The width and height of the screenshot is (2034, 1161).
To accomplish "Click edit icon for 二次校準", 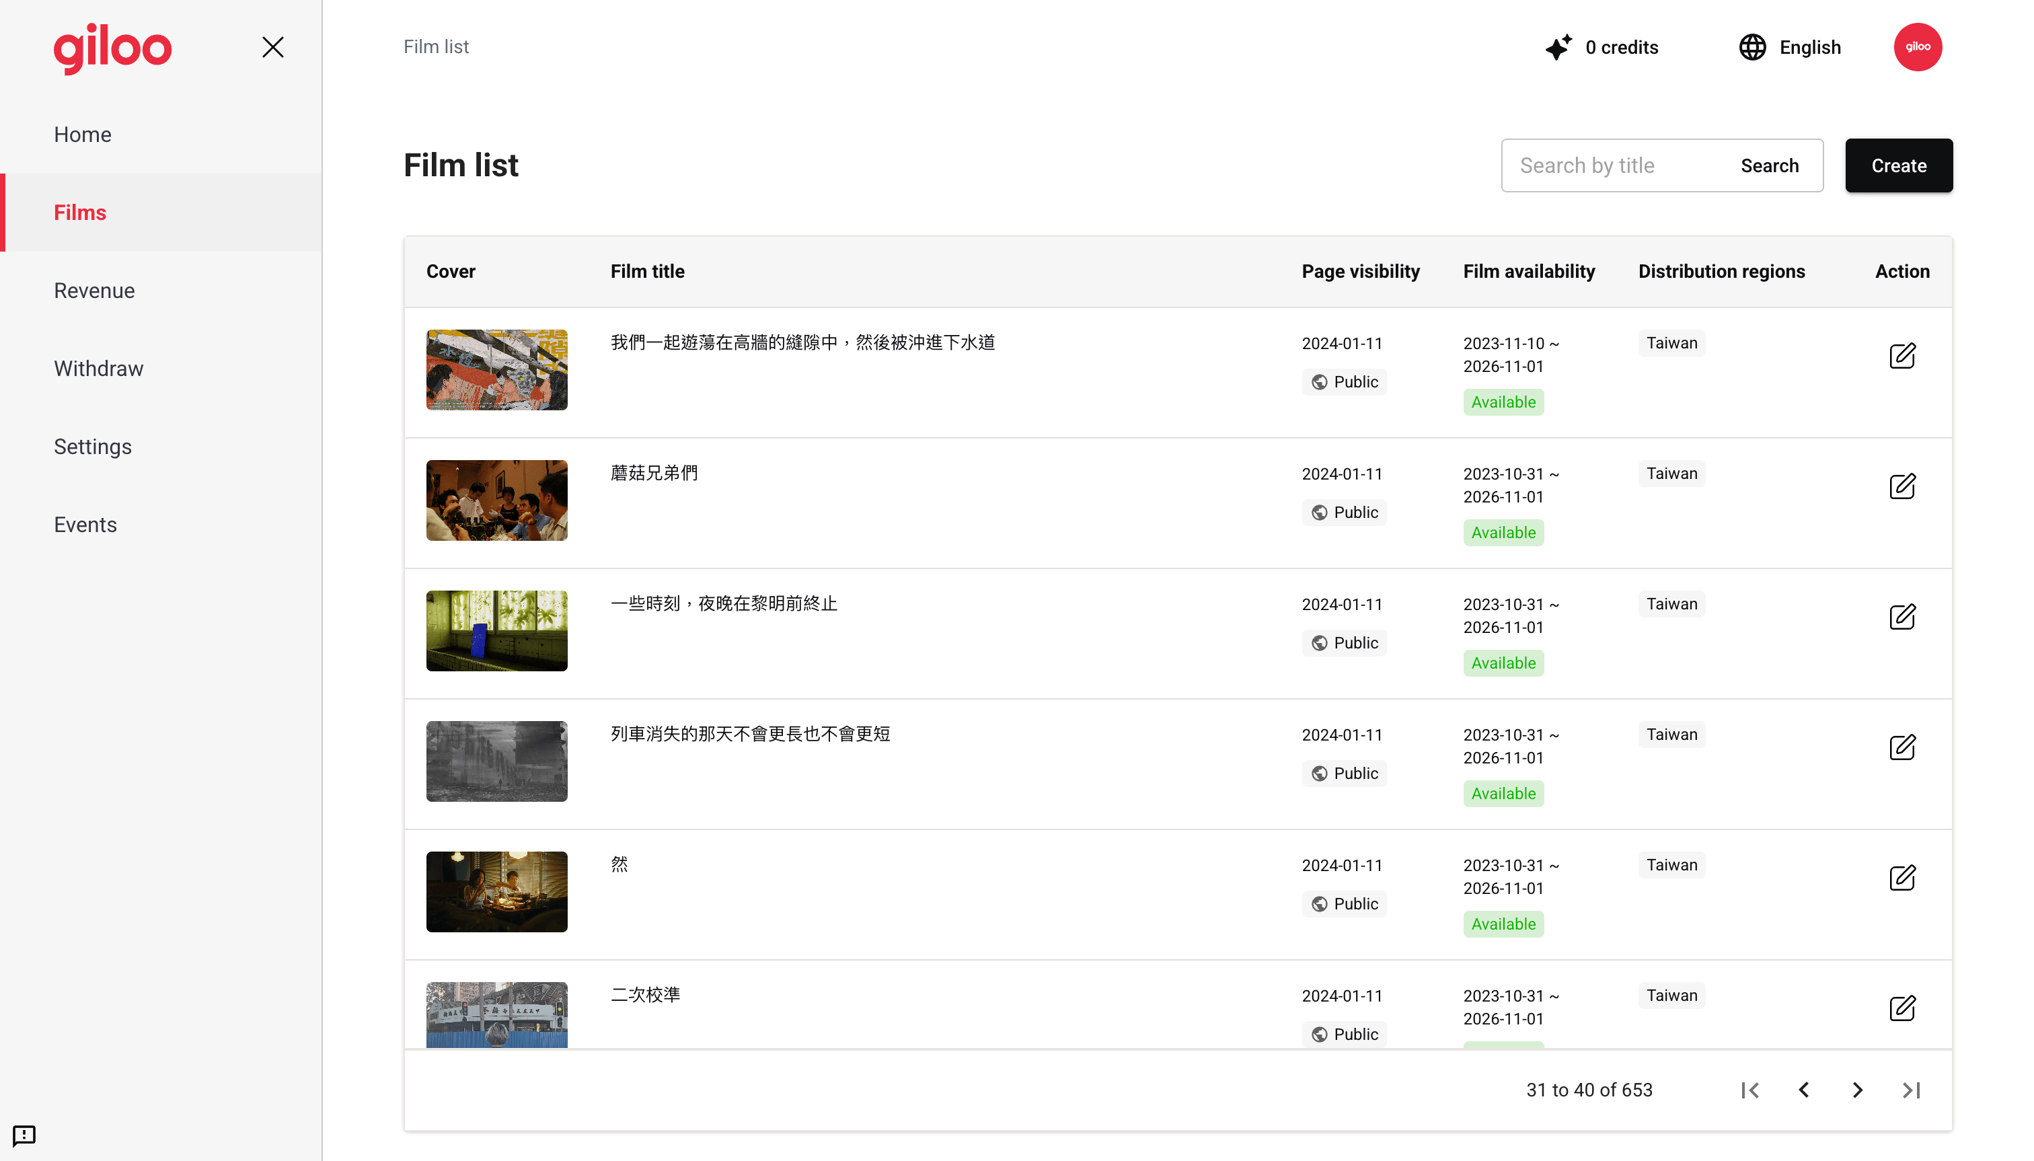I will (x=1901, y=1008).
